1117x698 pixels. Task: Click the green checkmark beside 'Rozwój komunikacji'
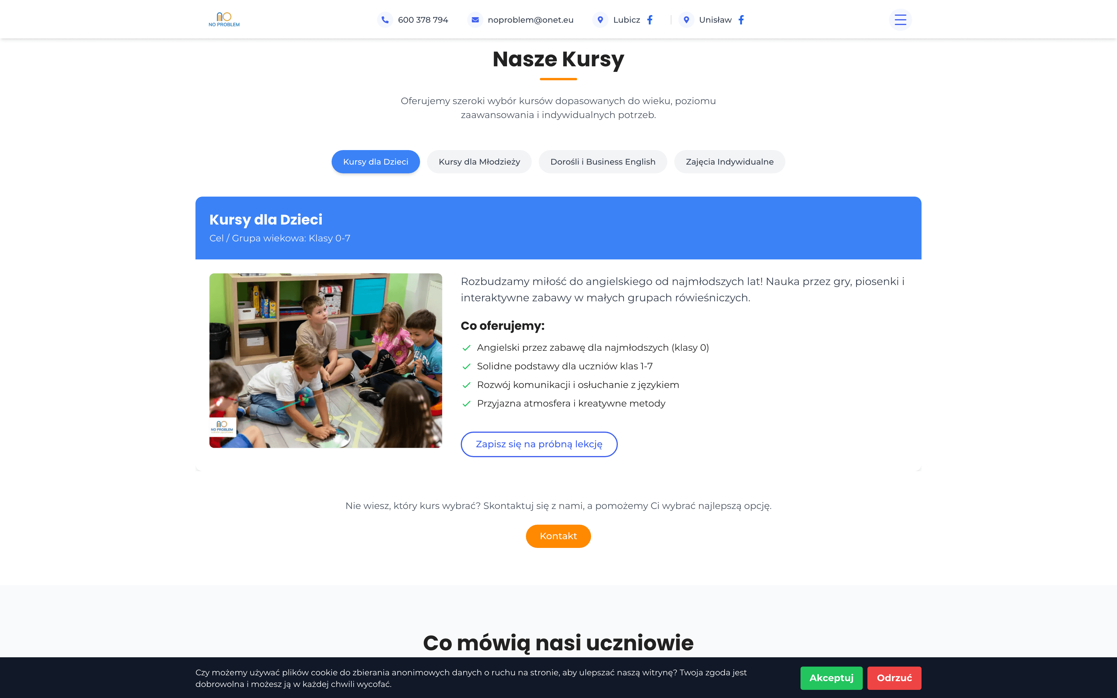[466, 385]
